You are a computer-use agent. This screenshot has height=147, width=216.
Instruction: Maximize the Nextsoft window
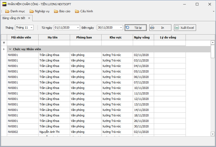197,4
